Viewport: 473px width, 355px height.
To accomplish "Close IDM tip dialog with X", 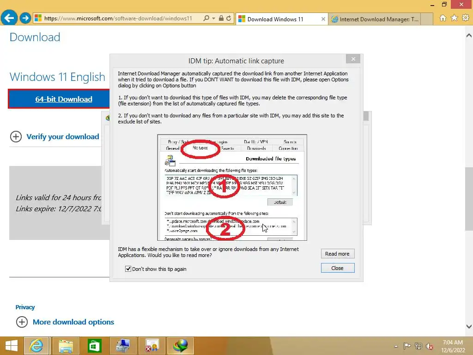I will [x=353, y=59].
